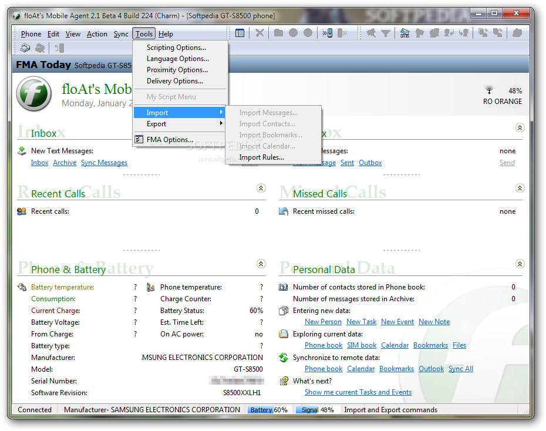Click the disconnect phone toolbar icon

(342, 33)
